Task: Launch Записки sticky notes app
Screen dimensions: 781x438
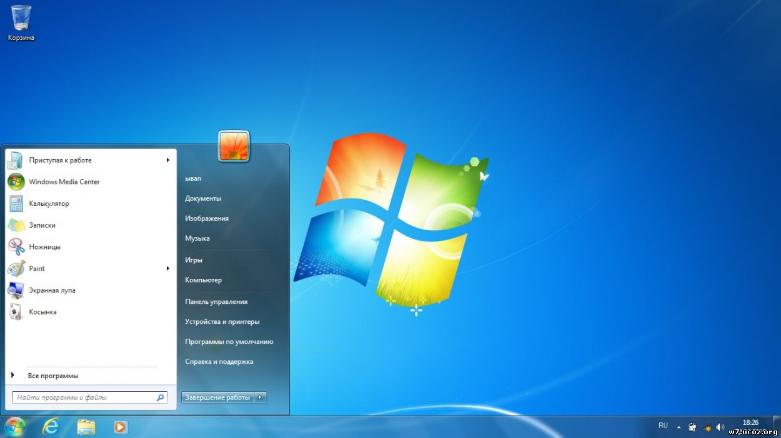Action: (x=42, y=225)
